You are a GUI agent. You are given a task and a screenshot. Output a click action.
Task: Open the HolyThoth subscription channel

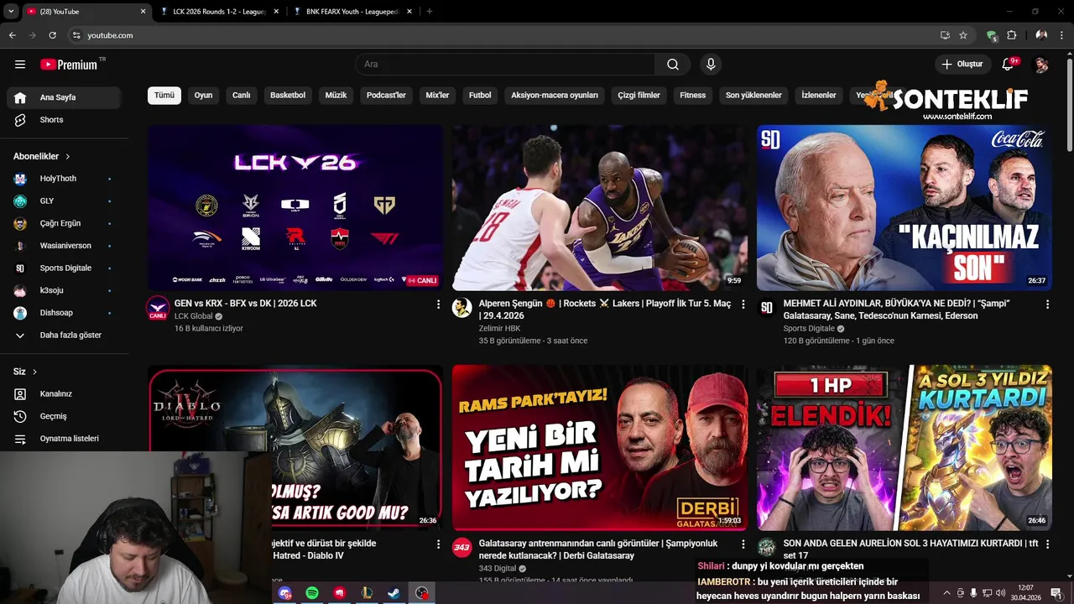click(x=64, y=179)
